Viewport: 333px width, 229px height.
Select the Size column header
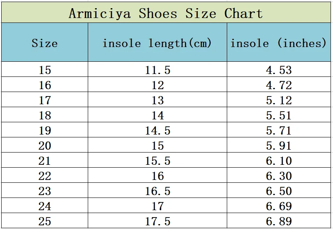(45, 43)
